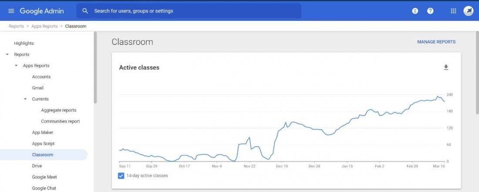Collapse the Currents tree section
The image size is (479, 192).
(25, 99)
